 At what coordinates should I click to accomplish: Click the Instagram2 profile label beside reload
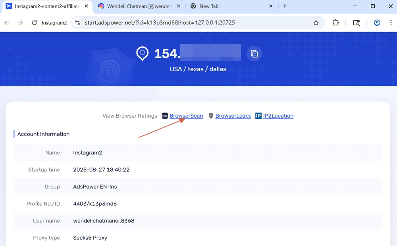(54, 23)
